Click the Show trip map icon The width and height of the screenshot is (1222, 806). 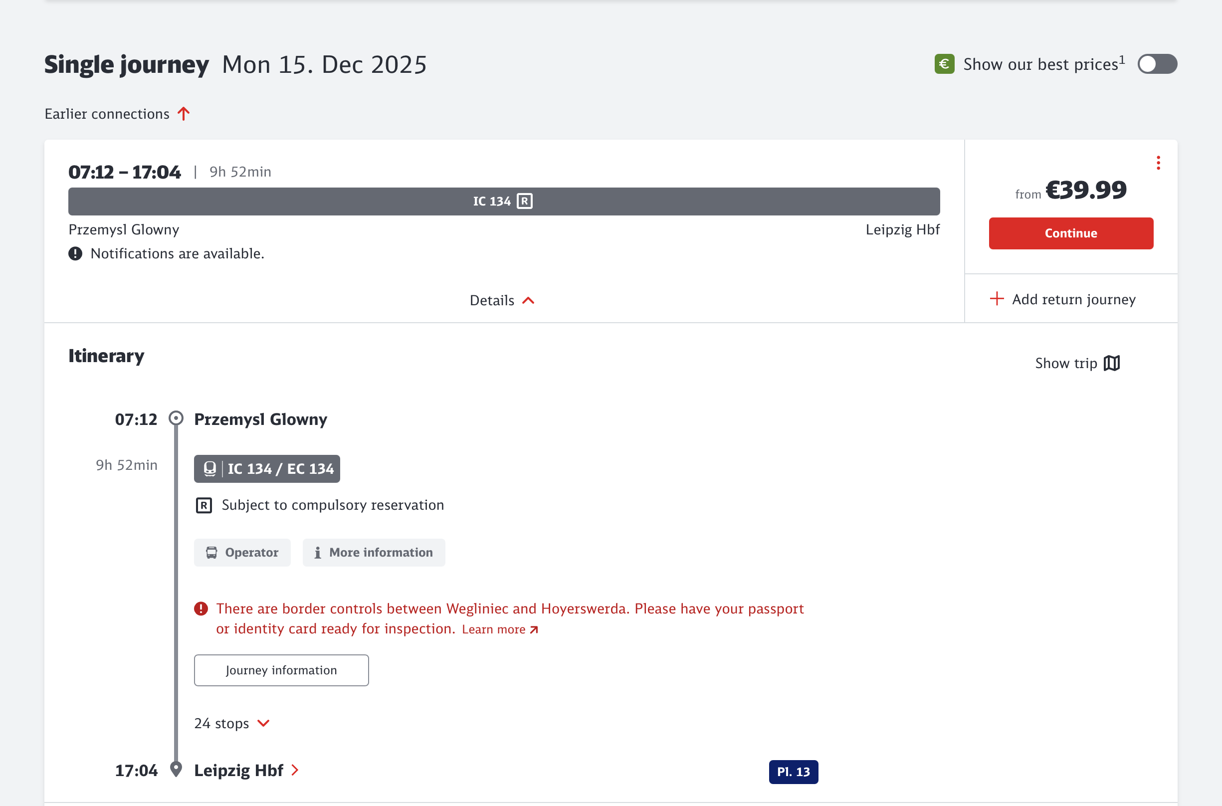(1111, 364)
